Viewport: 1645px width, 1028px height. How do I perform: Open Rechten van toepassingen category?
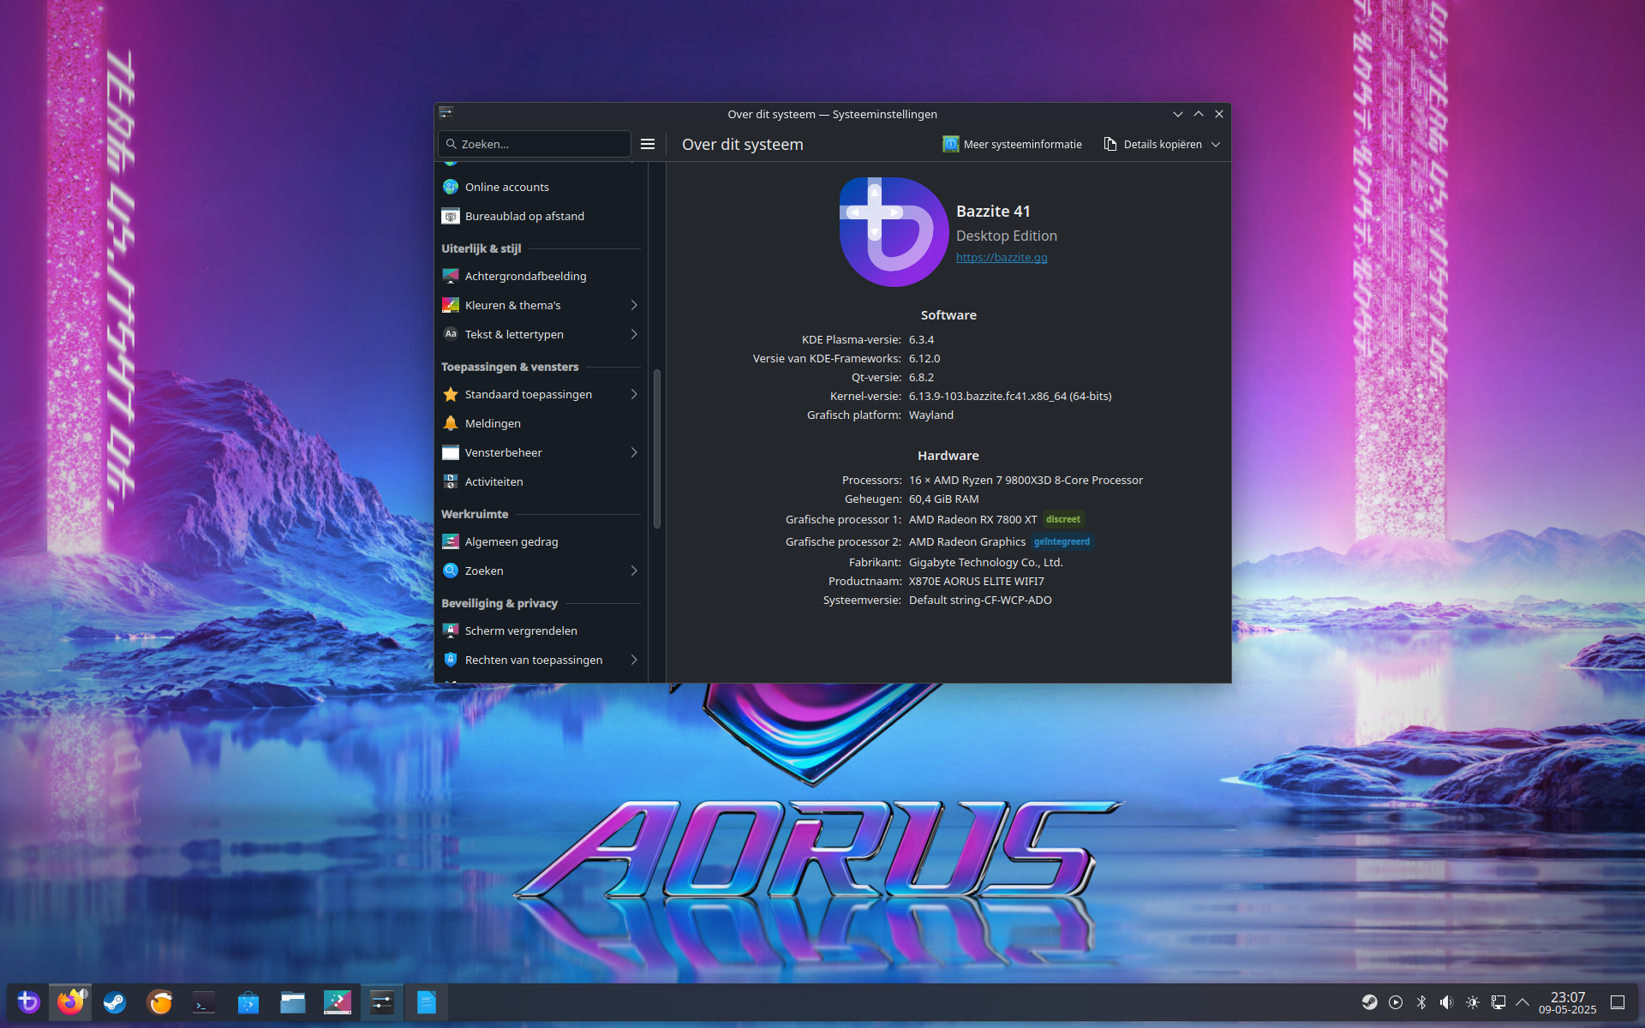click(541, 660)
